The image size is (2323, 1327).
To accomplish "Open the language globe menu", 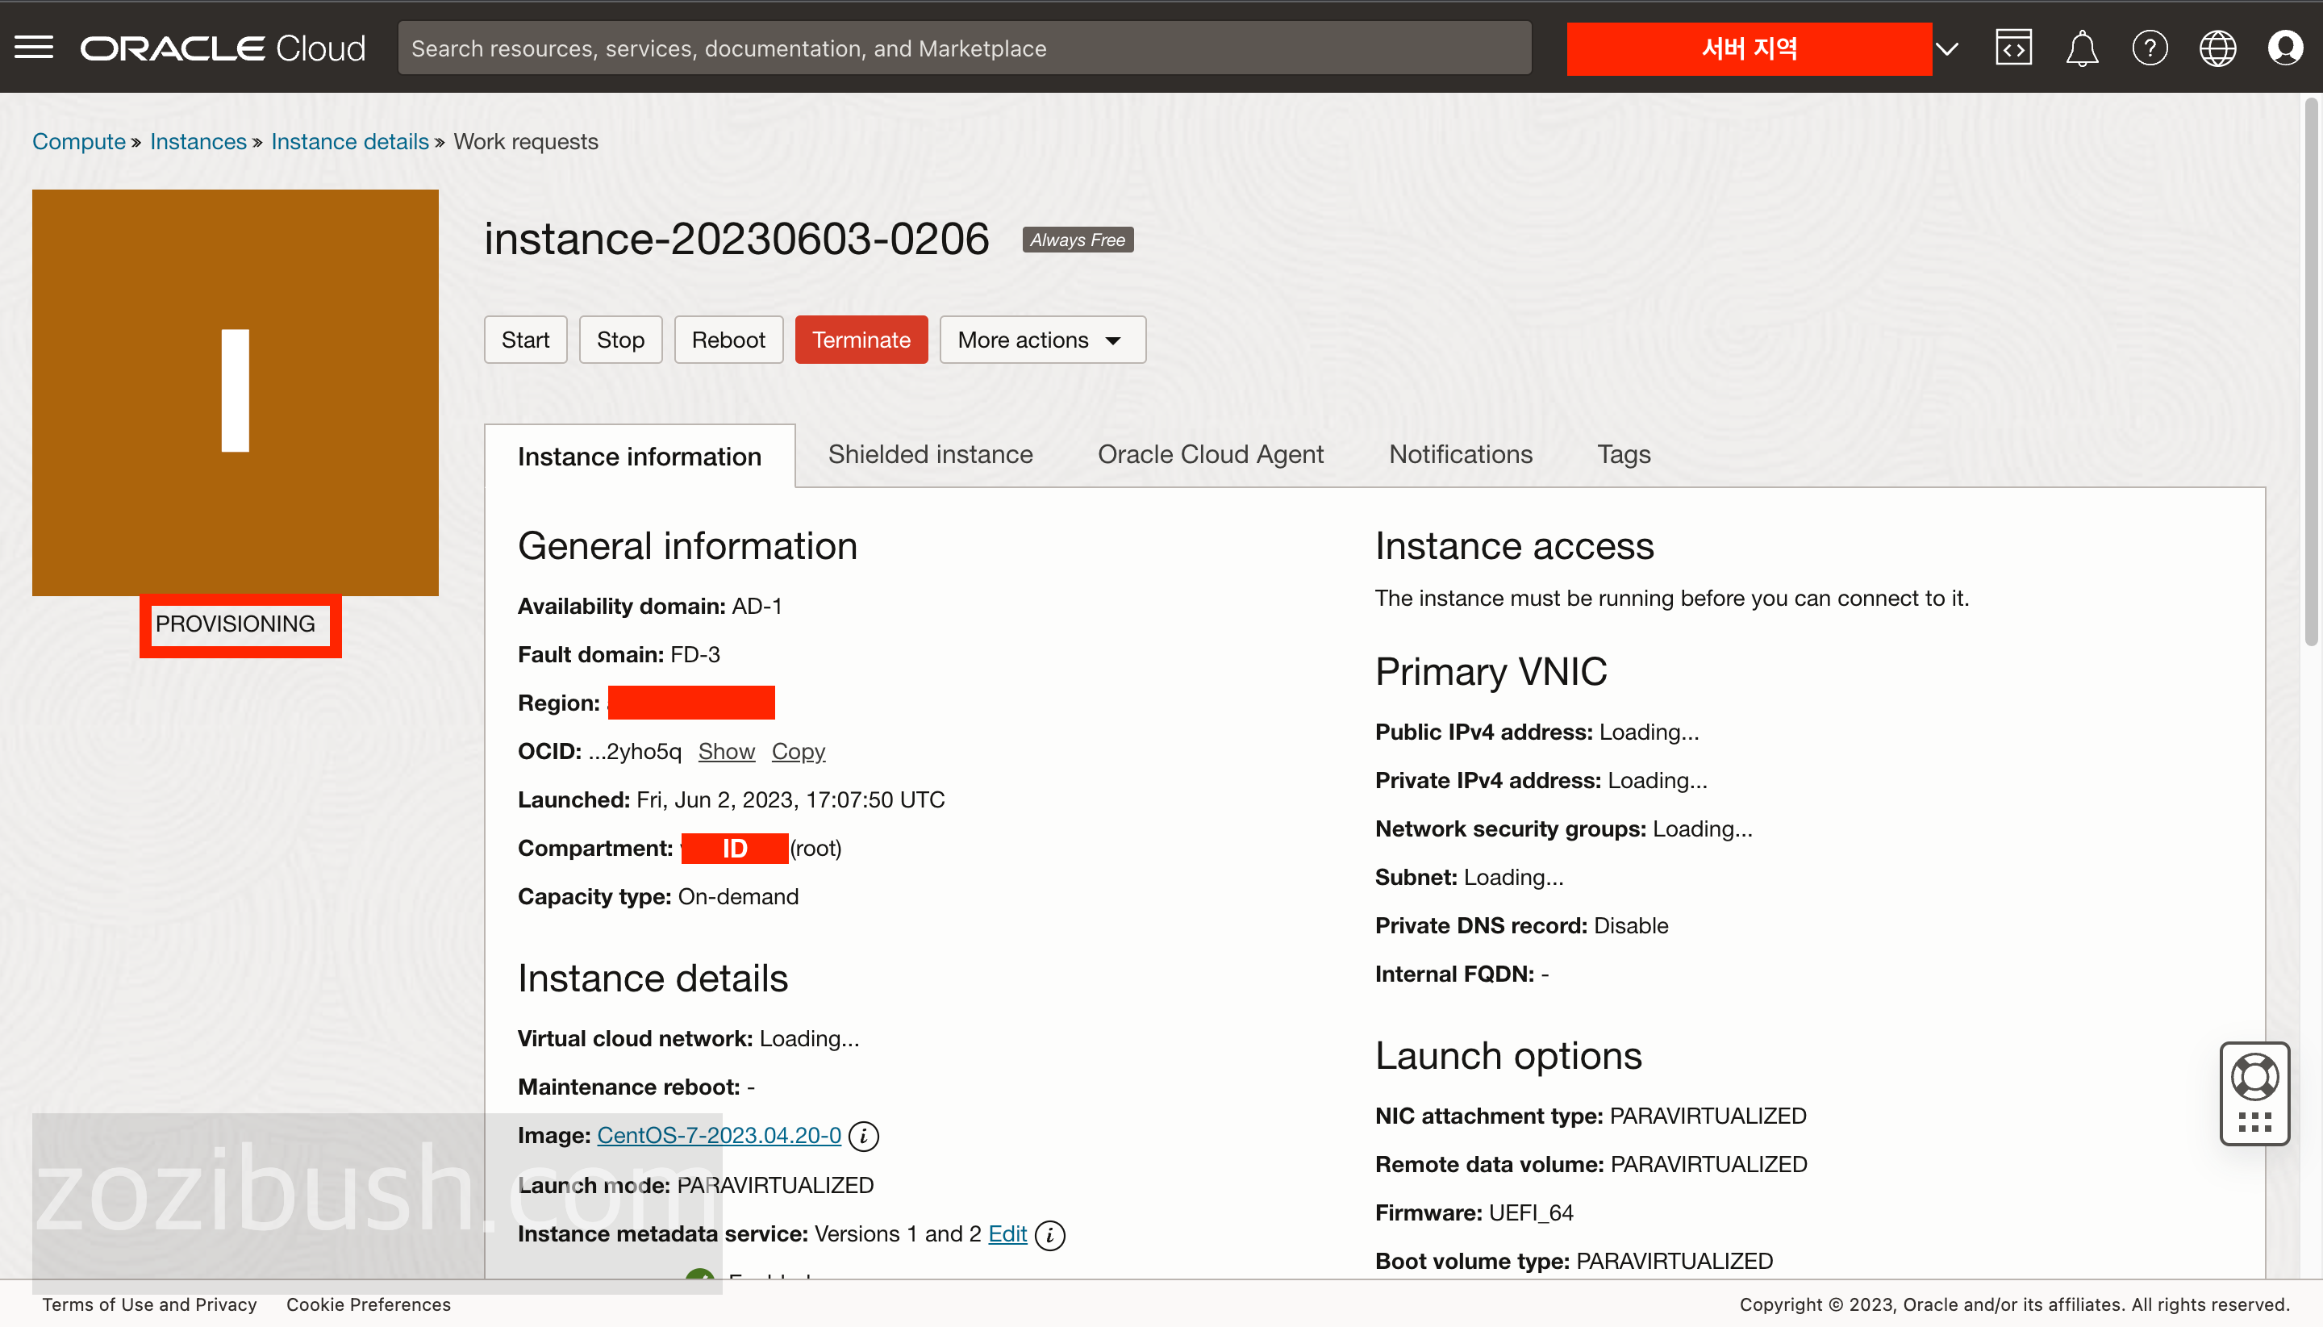I will 2217,48.
